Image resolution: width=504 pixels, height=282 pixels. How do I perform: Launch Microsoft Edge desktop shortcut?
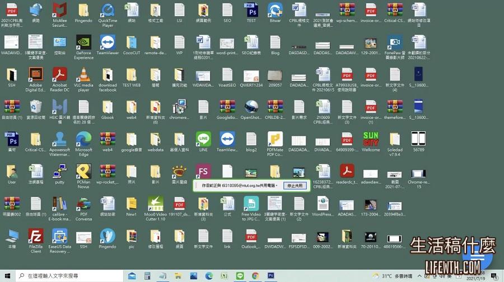pyautogui.click(x=83, y=144)
